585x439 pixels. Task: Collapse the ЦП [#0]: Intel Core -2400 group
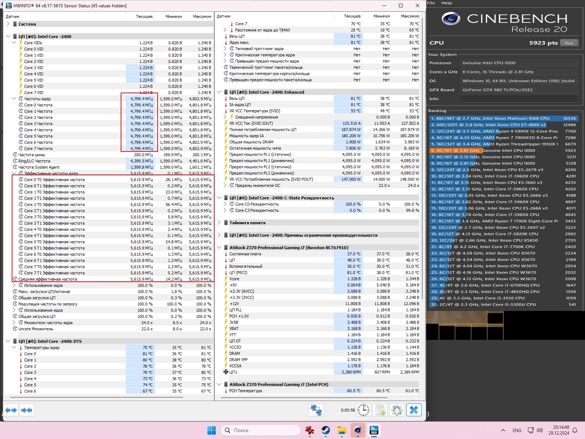pyautogui.click(x=8, y=37)
